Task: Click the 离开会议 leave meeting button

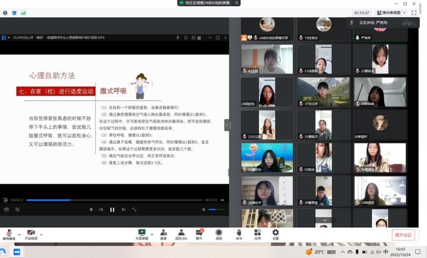Action: [403, 235]
